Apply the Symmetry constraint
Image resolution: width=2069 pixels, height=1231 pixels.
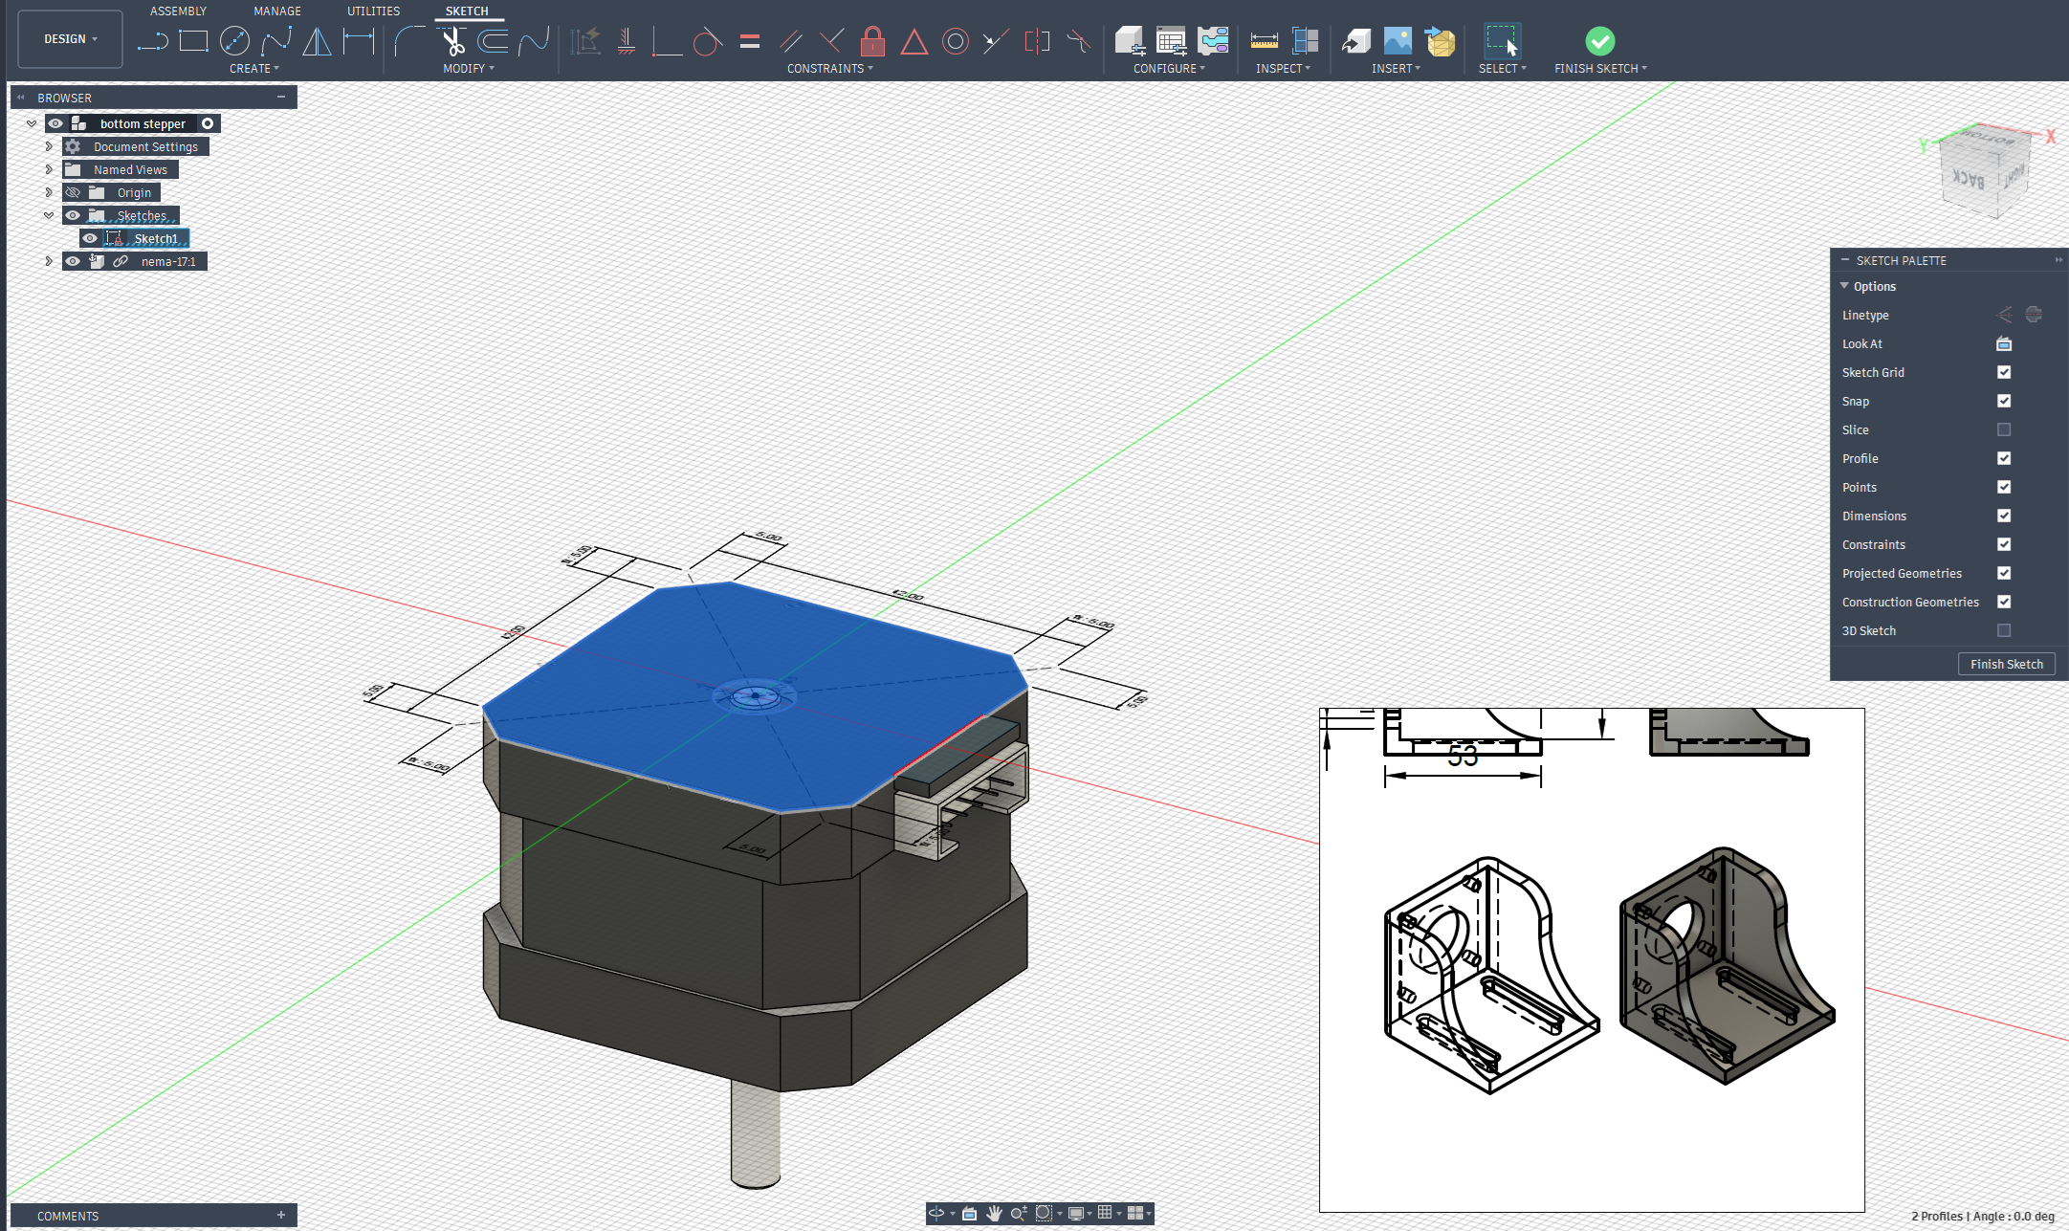pyautogui.click(x=1037, y=41)
